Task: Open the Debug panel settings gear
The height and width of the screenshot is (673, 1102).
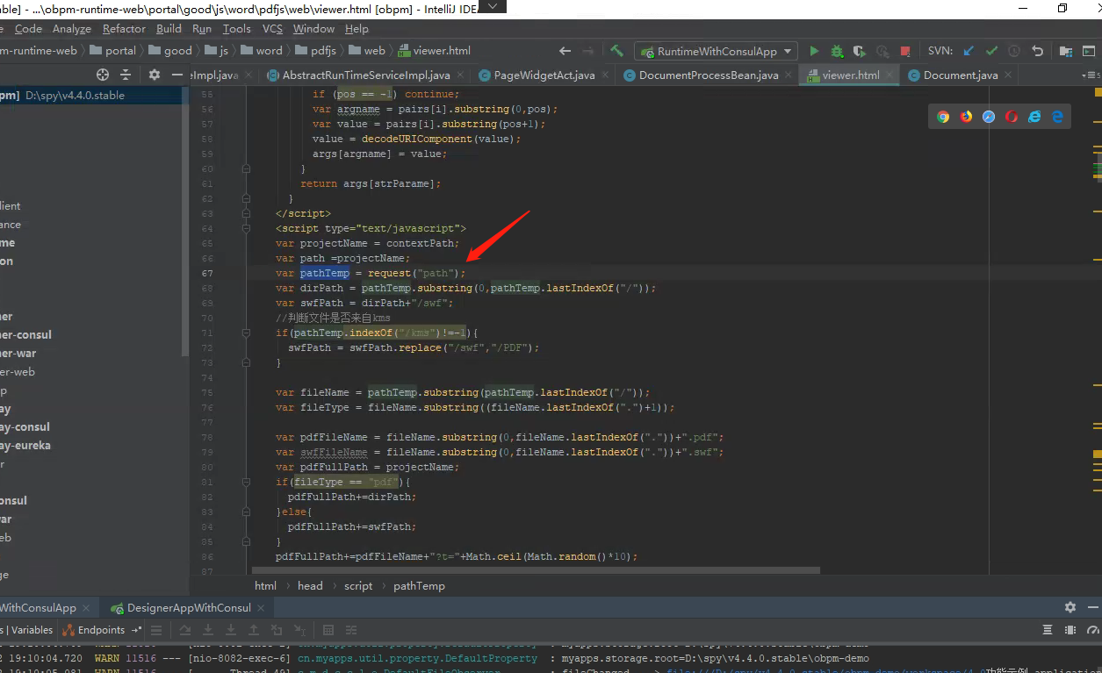Action: click(x=1070, y=607)
